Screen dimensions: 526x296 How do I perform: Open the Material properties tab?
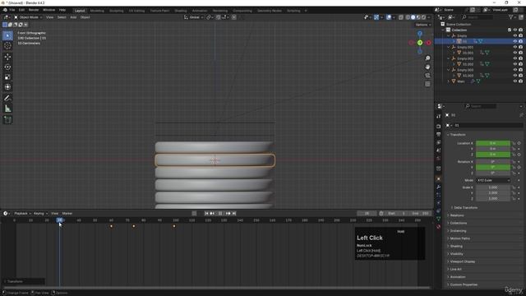[x=438, y=227]
